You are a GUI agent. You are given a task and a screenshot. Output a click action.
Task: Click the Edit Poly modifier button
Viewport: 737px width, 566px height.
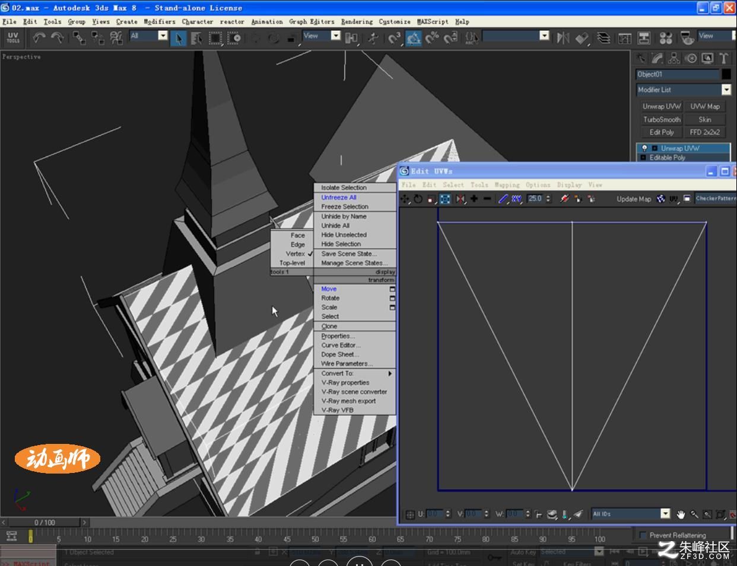click(x=662, y=133)
